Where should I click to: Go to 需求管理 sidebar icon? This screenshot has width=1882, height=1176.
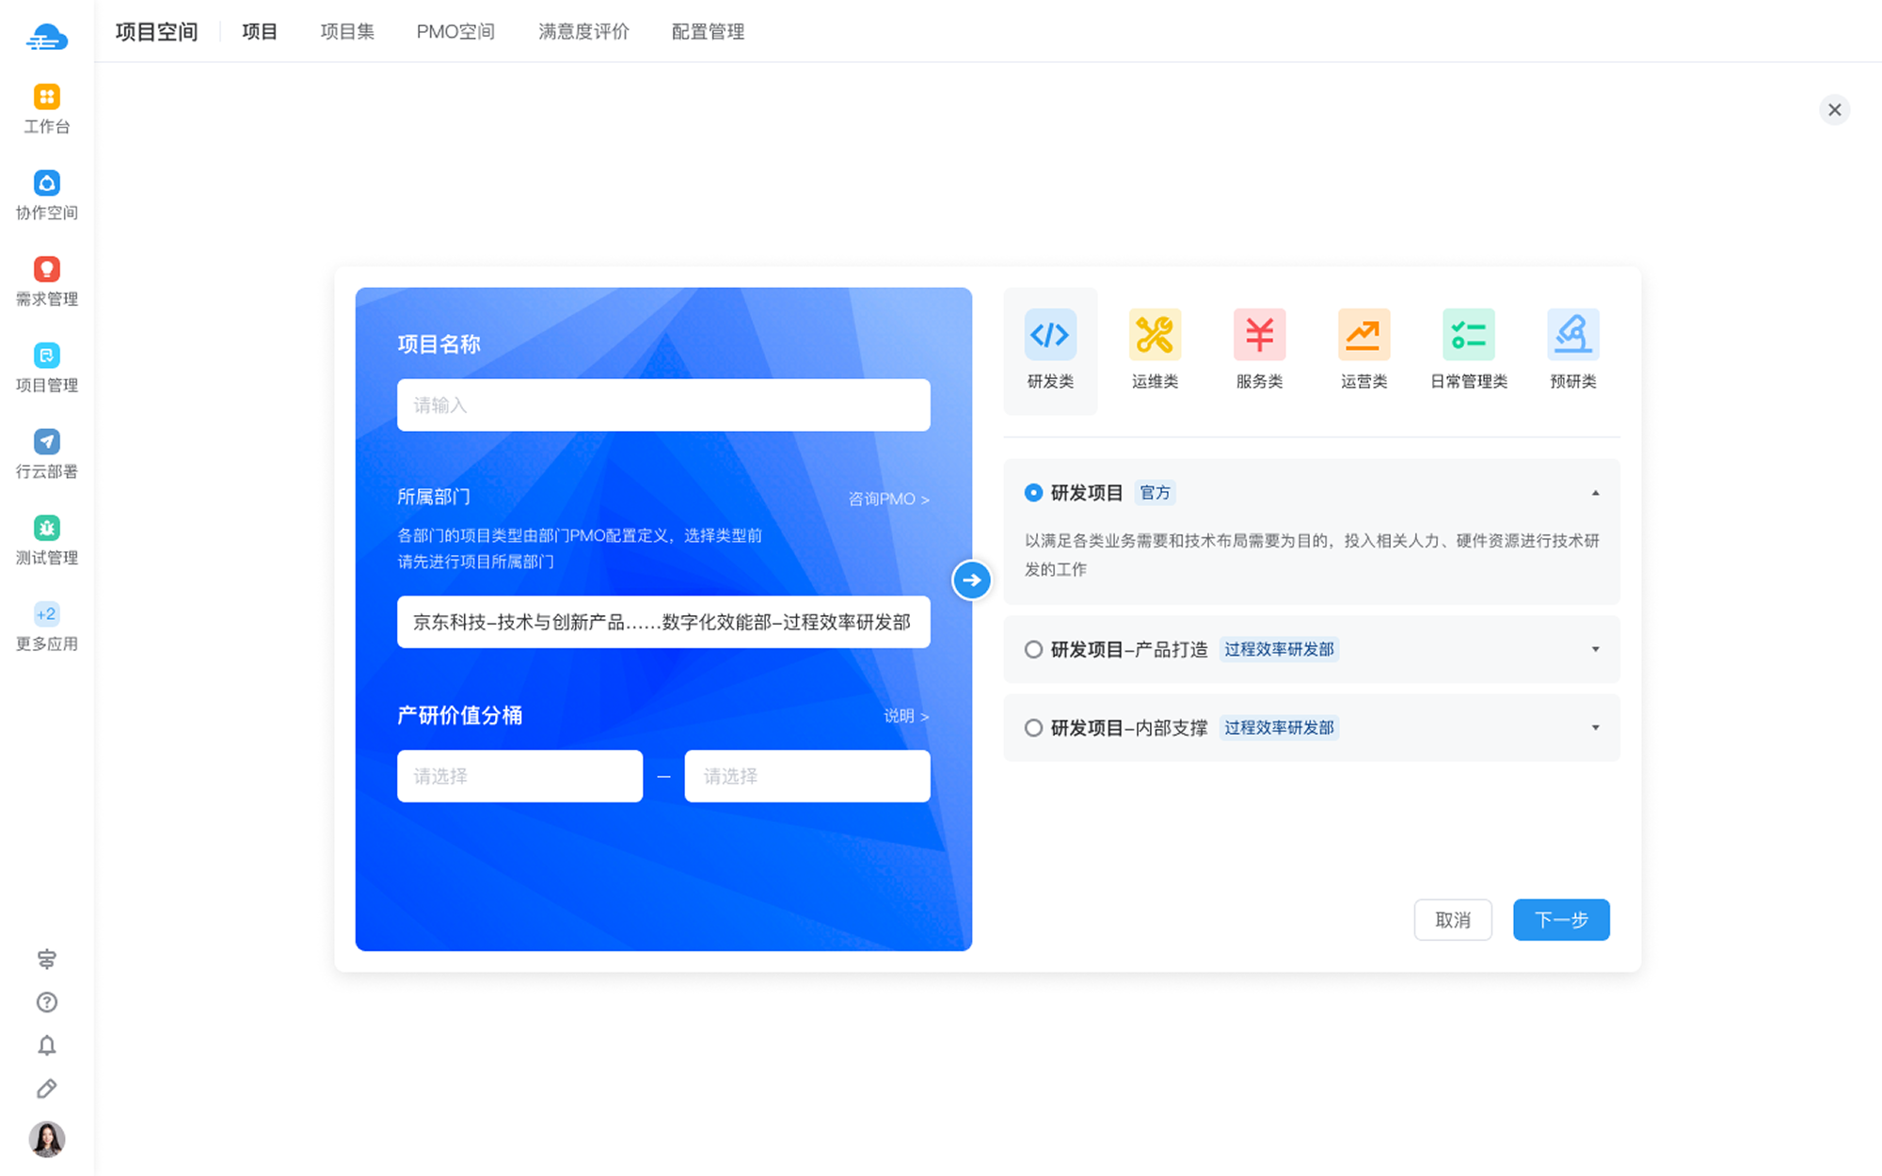click(46, 270)
